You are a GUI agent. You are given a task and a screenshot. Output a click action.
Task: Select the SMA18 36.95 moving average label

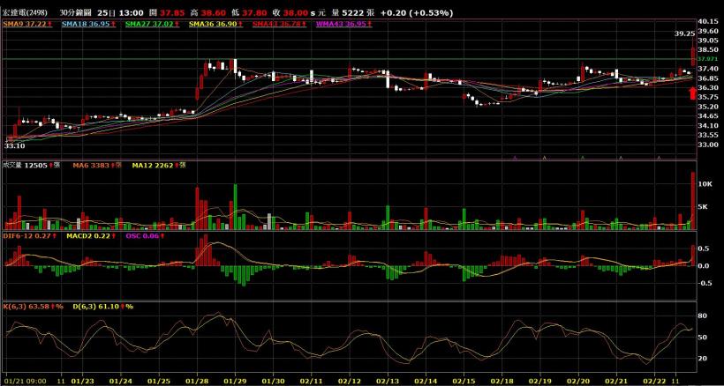point(85,23)
